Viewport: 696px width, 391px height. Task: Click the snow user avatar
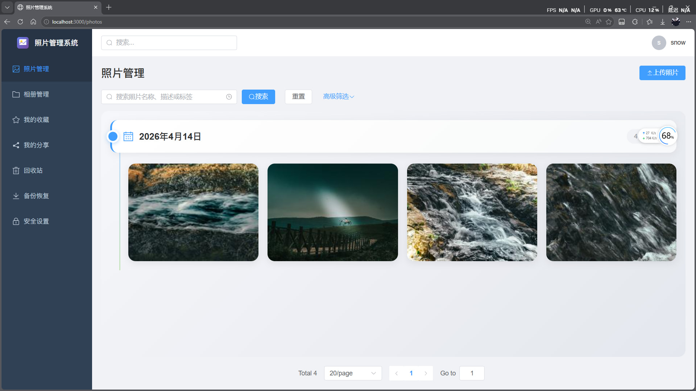[659, 43]
